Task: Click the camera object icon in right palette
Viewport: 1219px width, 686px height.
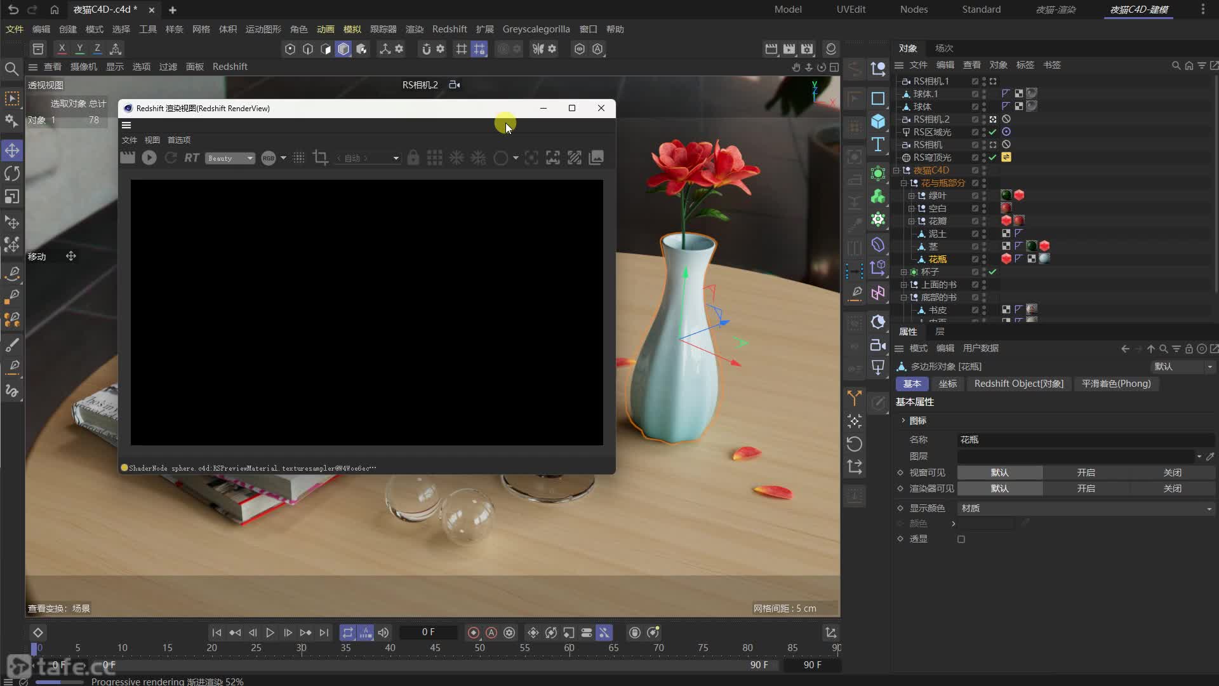Action: (x=878, y=345)
